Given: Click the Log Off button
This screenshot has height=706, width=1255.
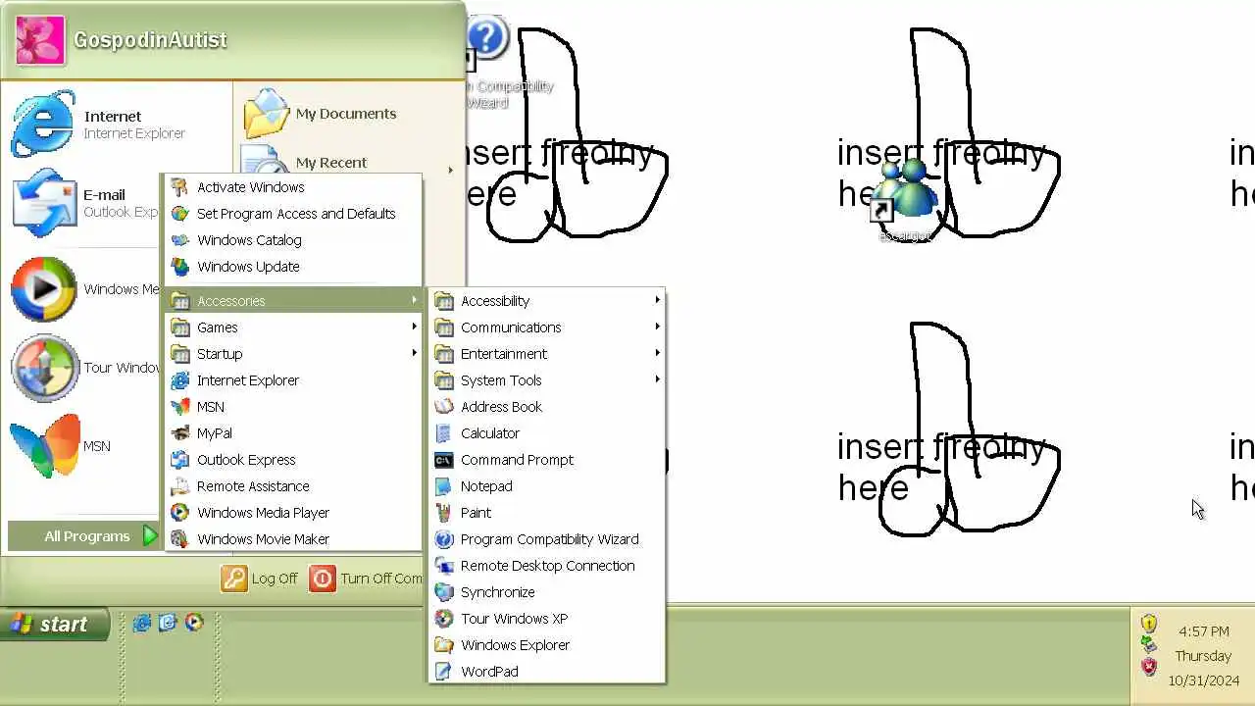Looking at the screenshot, I should [x=260, y=579].
